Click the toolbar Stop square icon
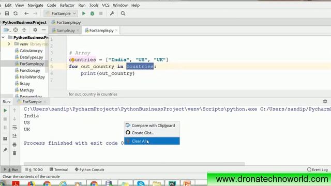The image size is (331, 186). (101, 13)
